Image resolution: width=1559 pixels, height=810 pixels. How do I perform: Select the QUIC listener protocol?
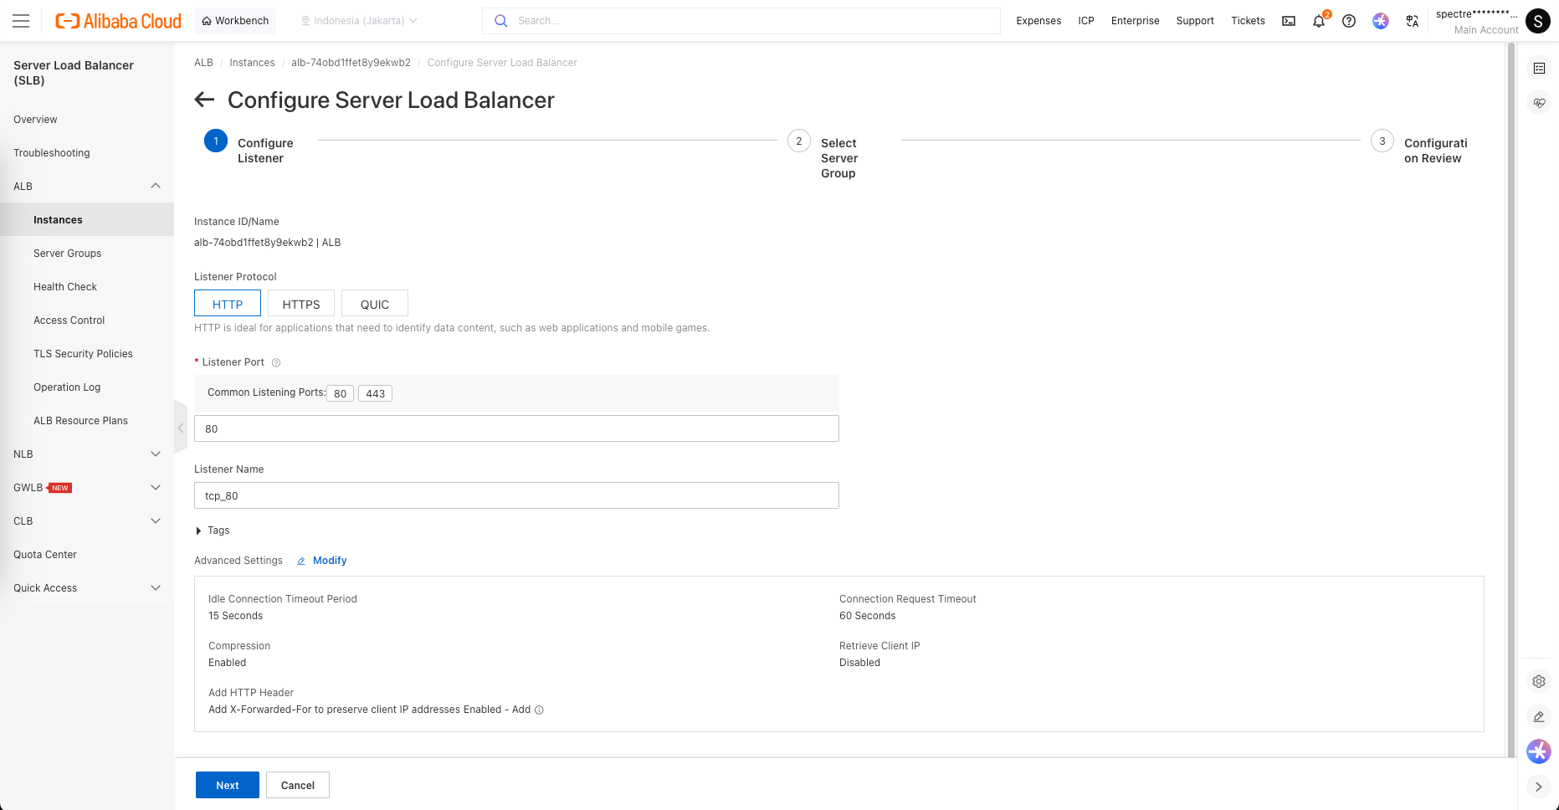click(x=375, y=304)
